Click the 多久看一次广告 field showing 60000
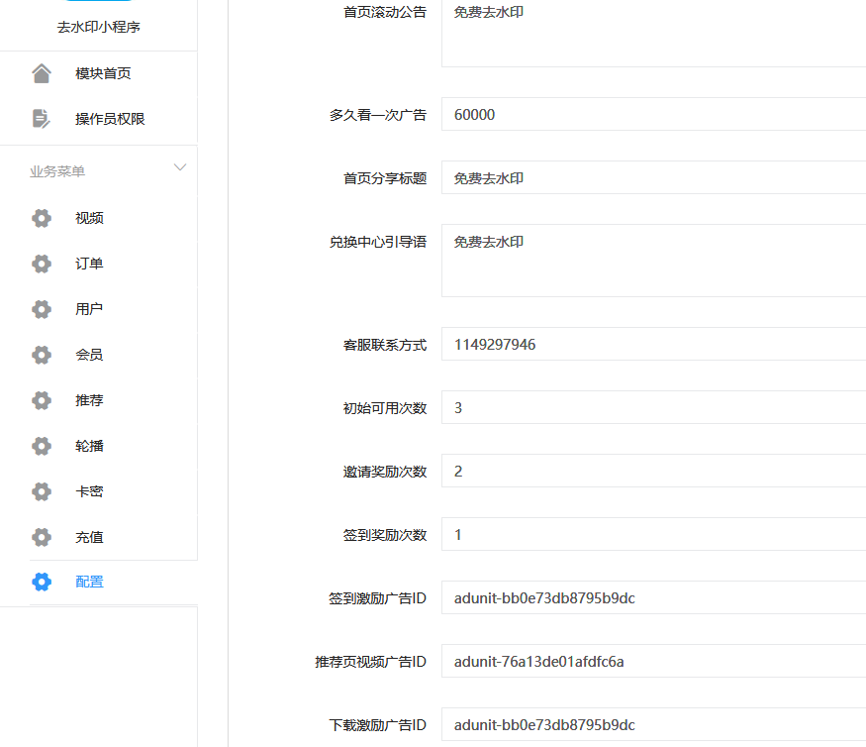The image size is (866, 747). (653, 115)
